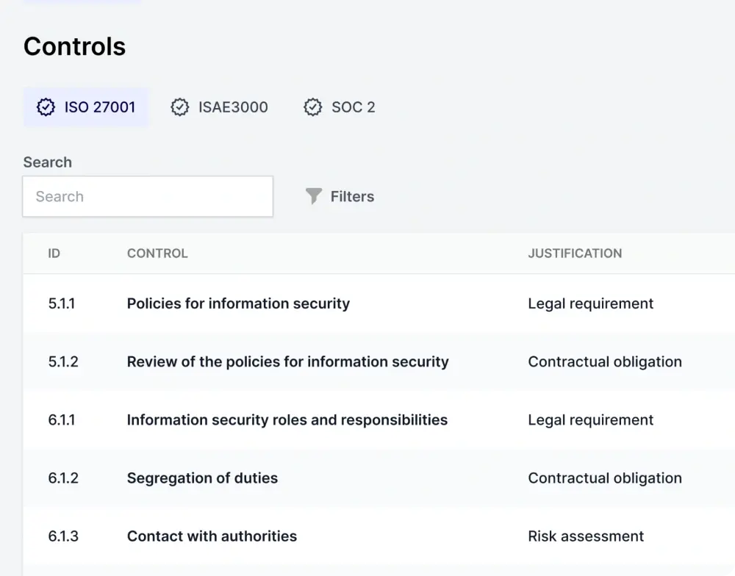
Task: Open Policies for information security control
Action: [238, 303]
